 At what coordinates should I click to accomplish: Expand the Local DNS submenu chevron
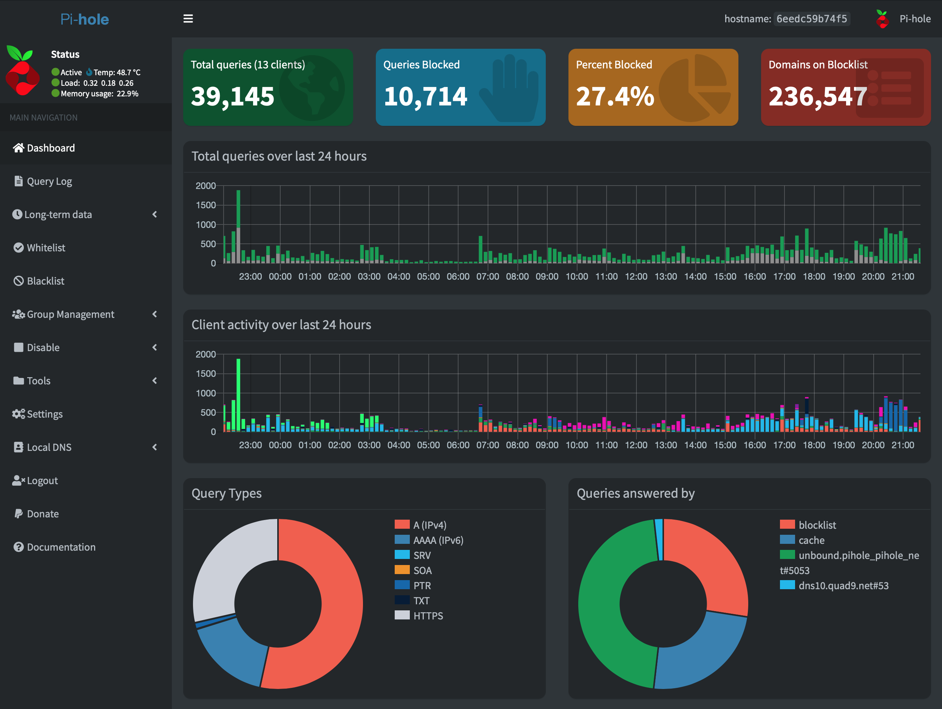pyautogui.click(x=154, y=447)
